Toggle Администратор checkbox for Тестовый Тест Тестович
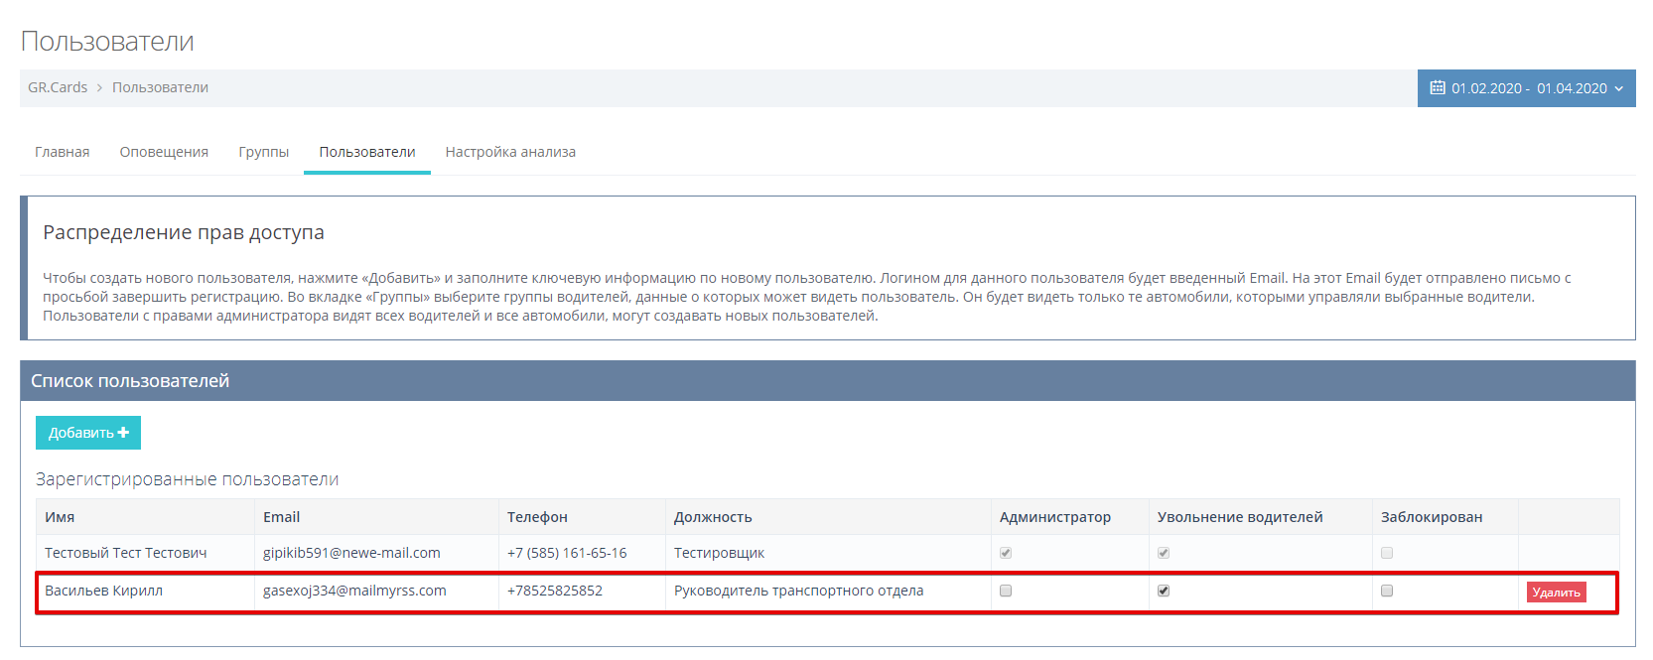Image resolution: width=1653 pixels, height=660 pixels. coord(1006,553)
